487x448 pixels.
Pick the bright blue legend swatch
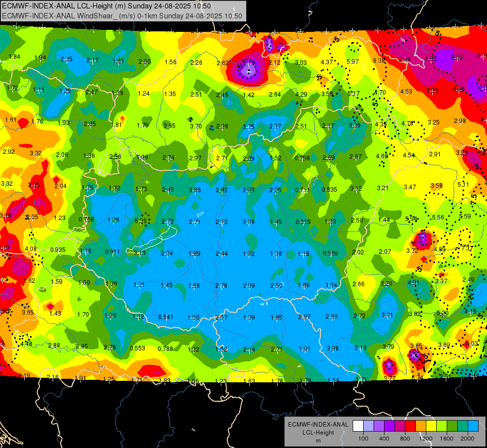coord(473,426)
